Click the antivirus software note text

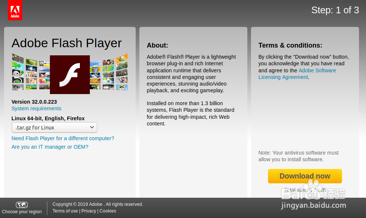pos(299,156)
